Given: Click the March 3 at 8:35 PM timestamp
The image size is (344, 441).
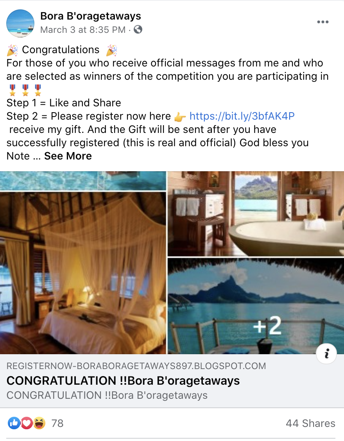Looking at the screenshot, I should [83, 30].
